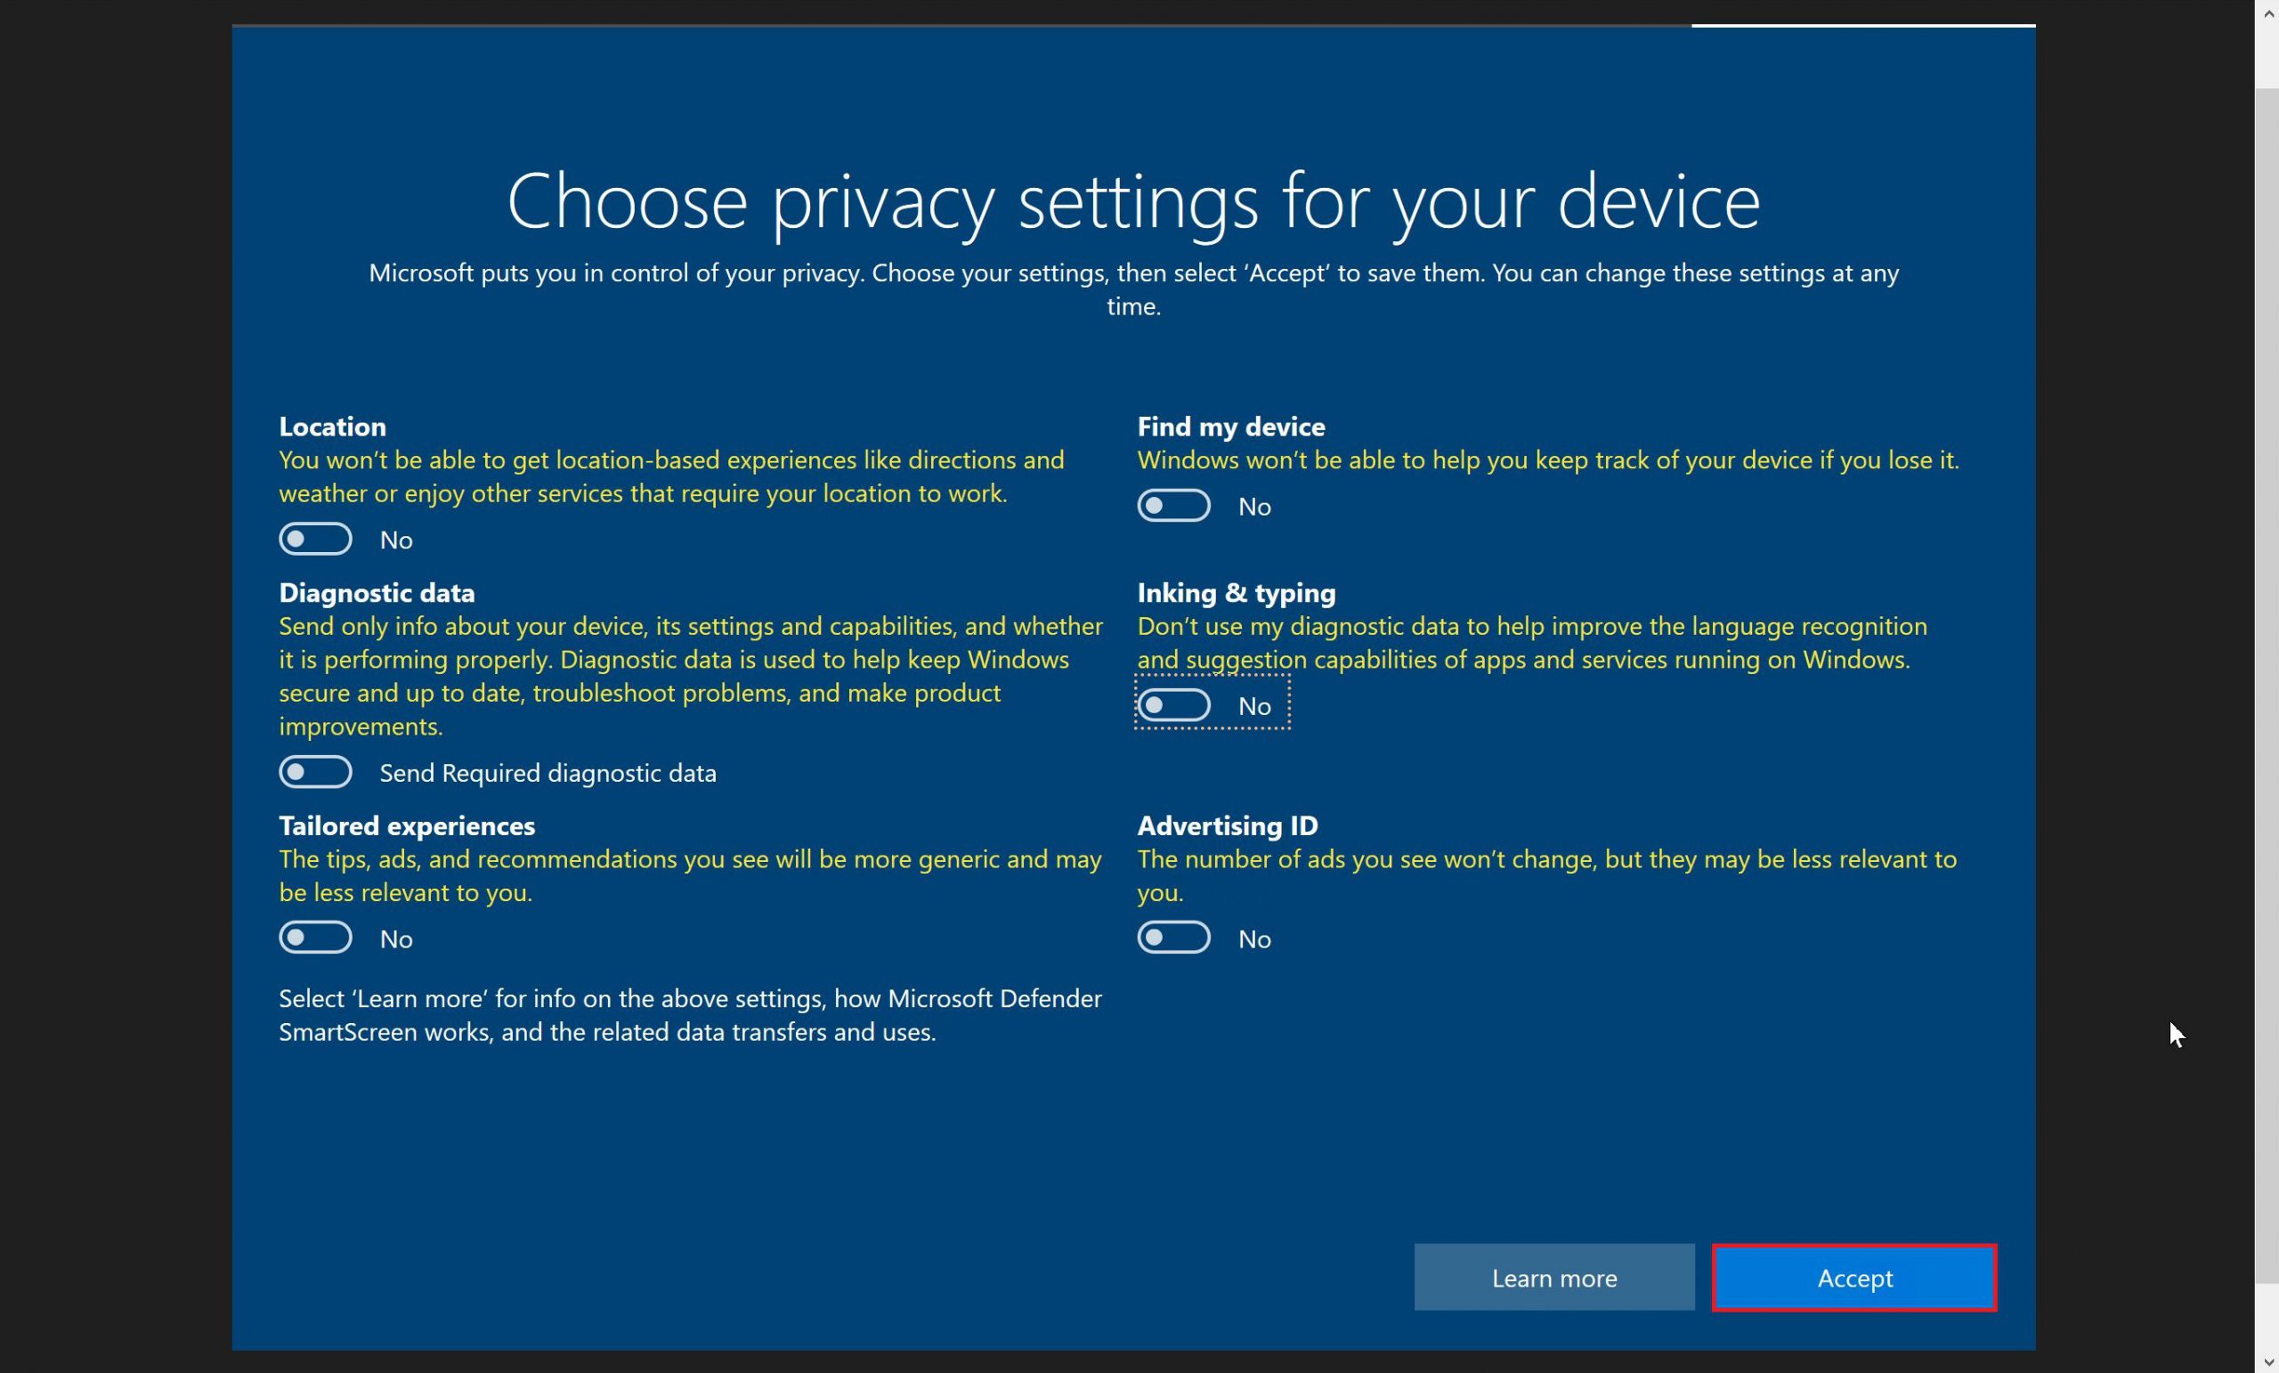Toggle the Location switch
2279x1373 pixels.
coord(315,539)
